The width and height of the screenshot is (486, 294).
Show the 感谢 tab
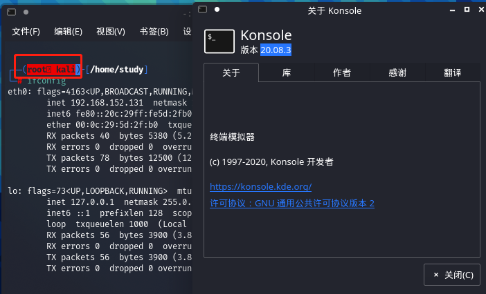[x=397, y=72]
